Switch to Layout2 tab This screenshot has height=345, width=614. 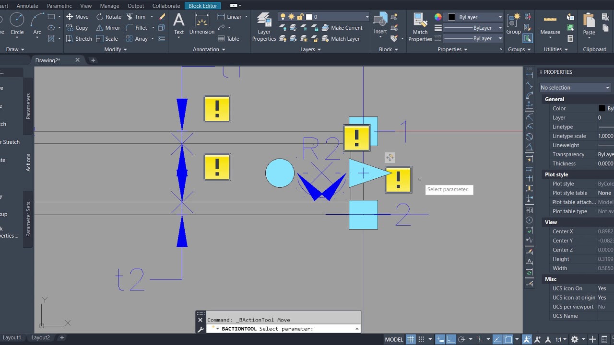(40, 337)
